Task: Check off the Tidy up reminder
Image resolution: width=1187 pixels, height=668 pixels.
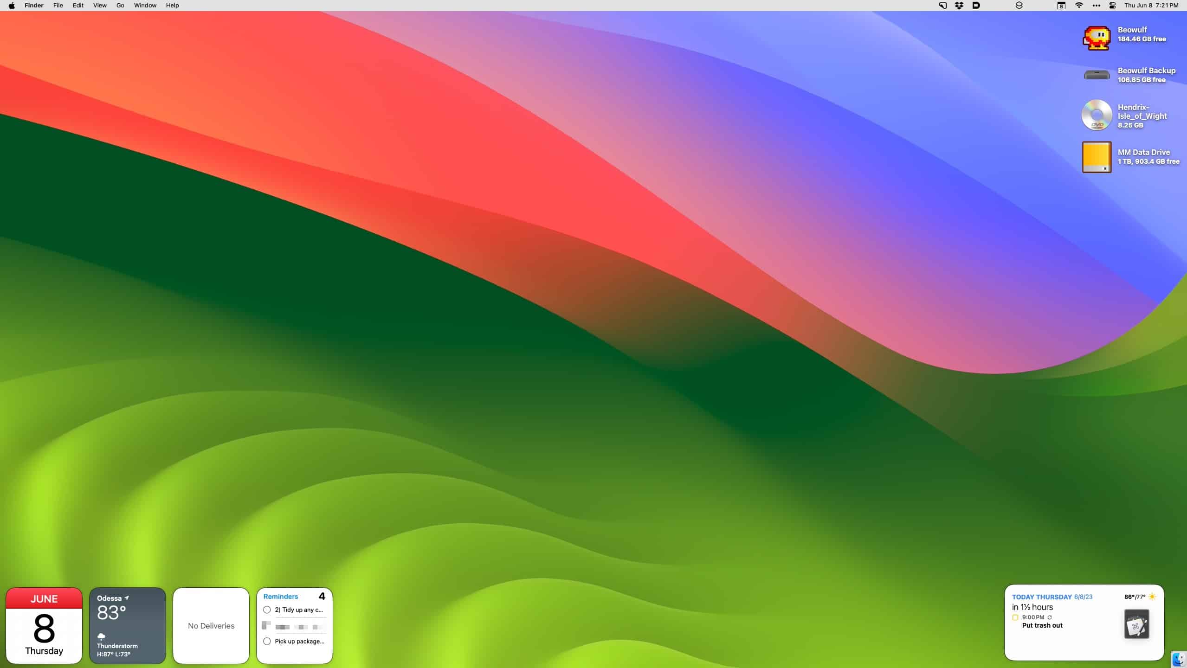Action: (267, 610)
